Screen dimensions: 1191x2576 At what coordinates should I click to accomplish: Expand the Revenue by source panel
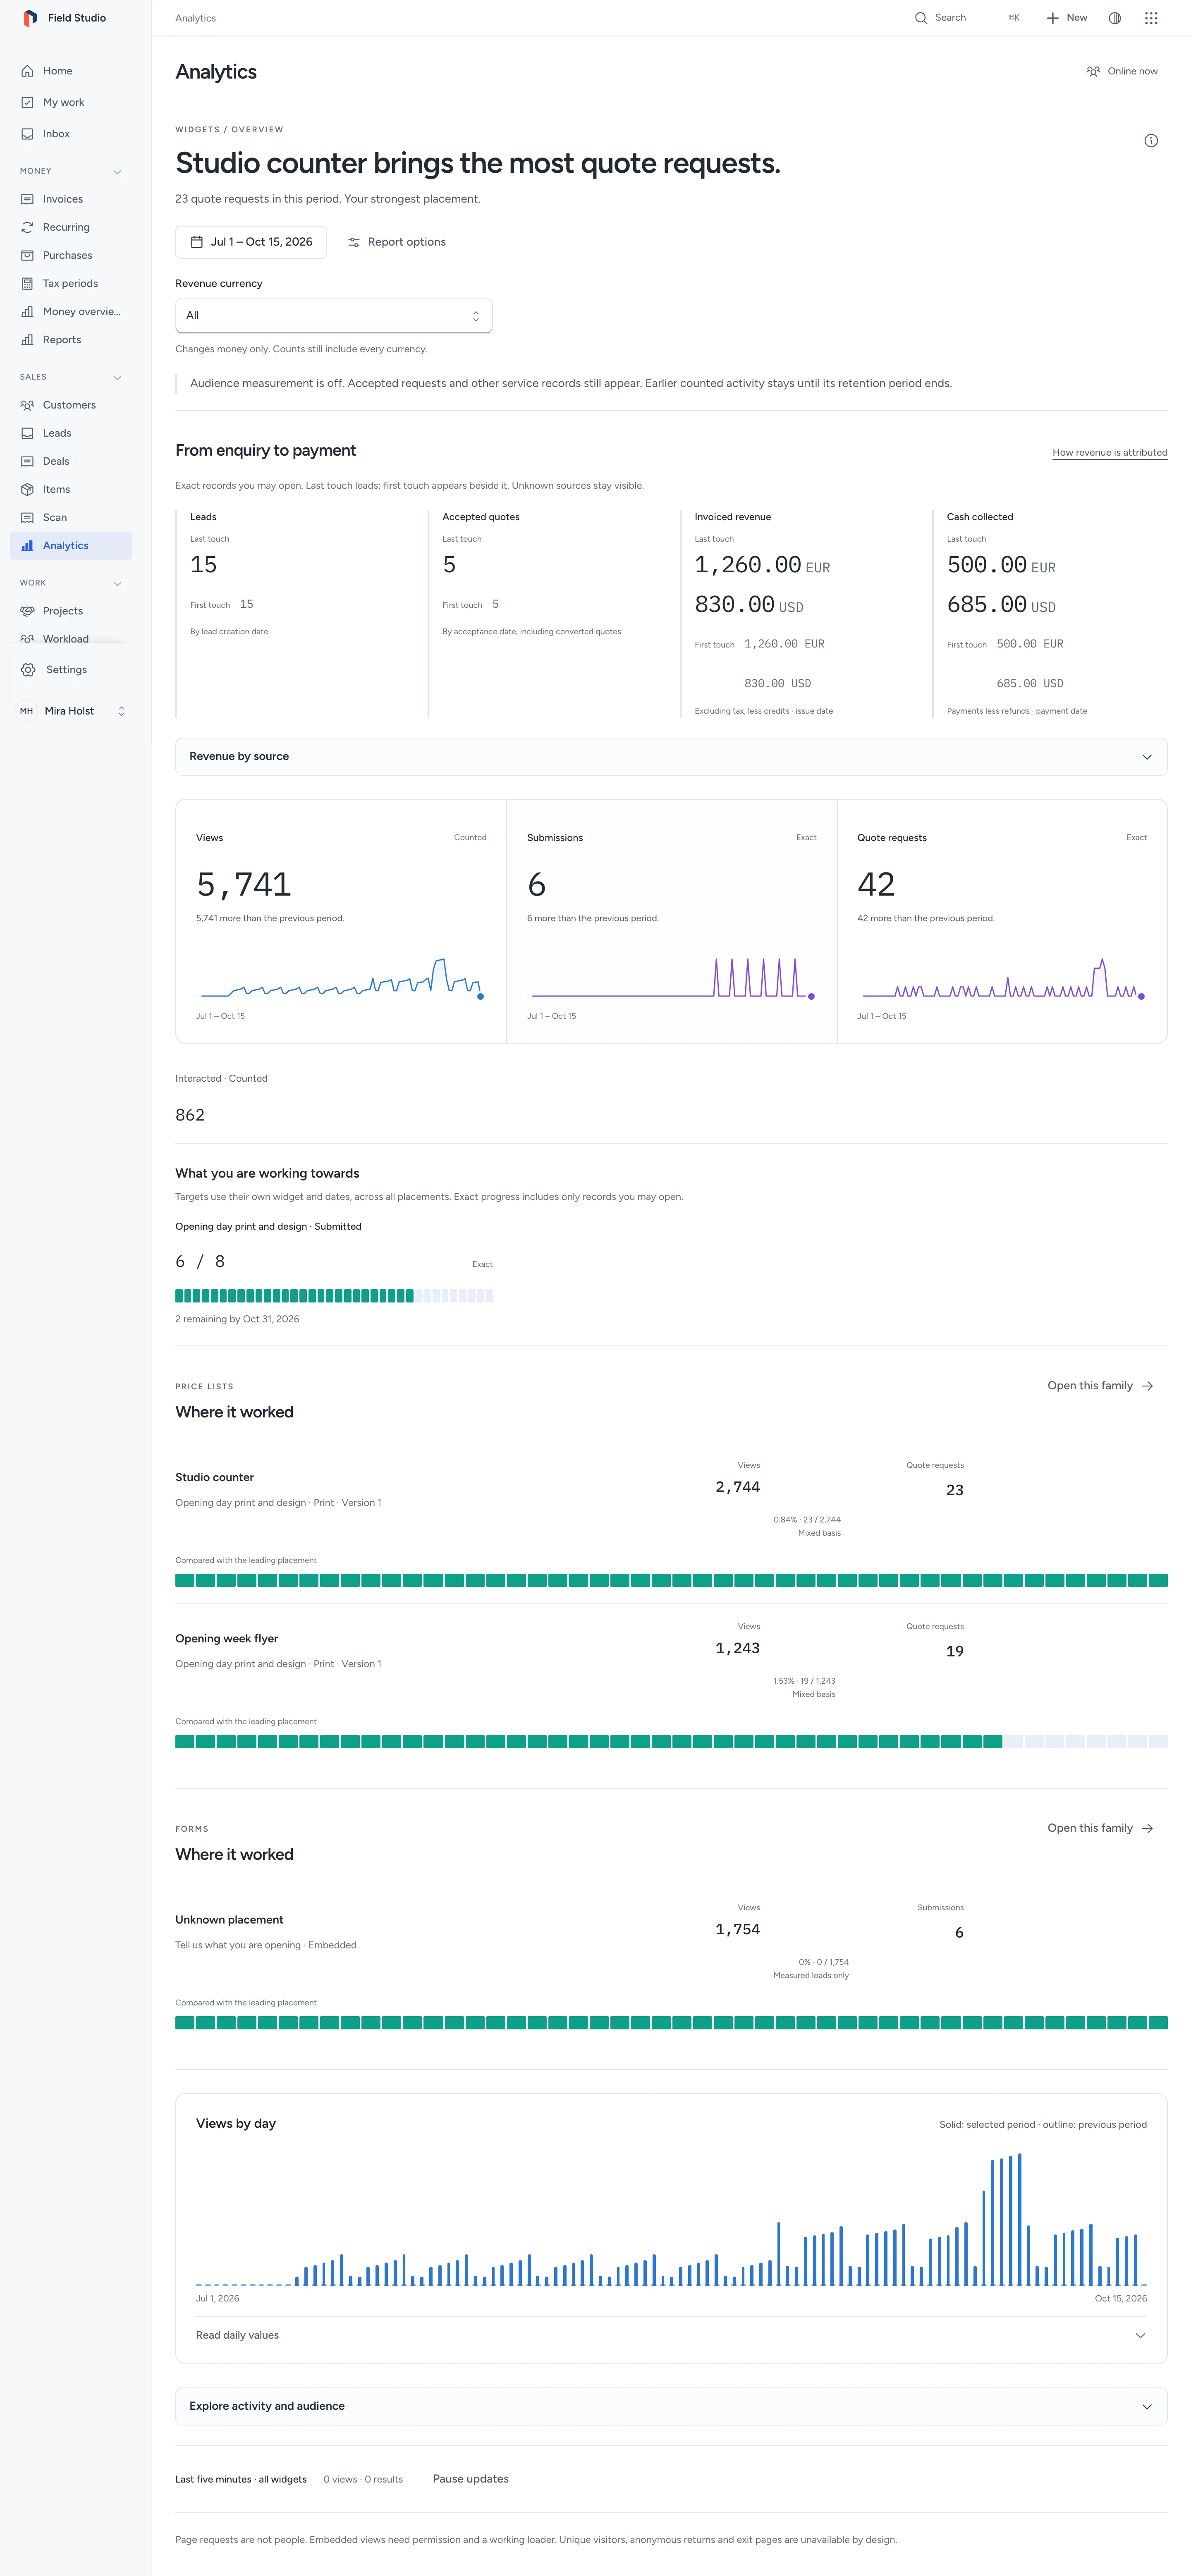[x=671, y=757]
